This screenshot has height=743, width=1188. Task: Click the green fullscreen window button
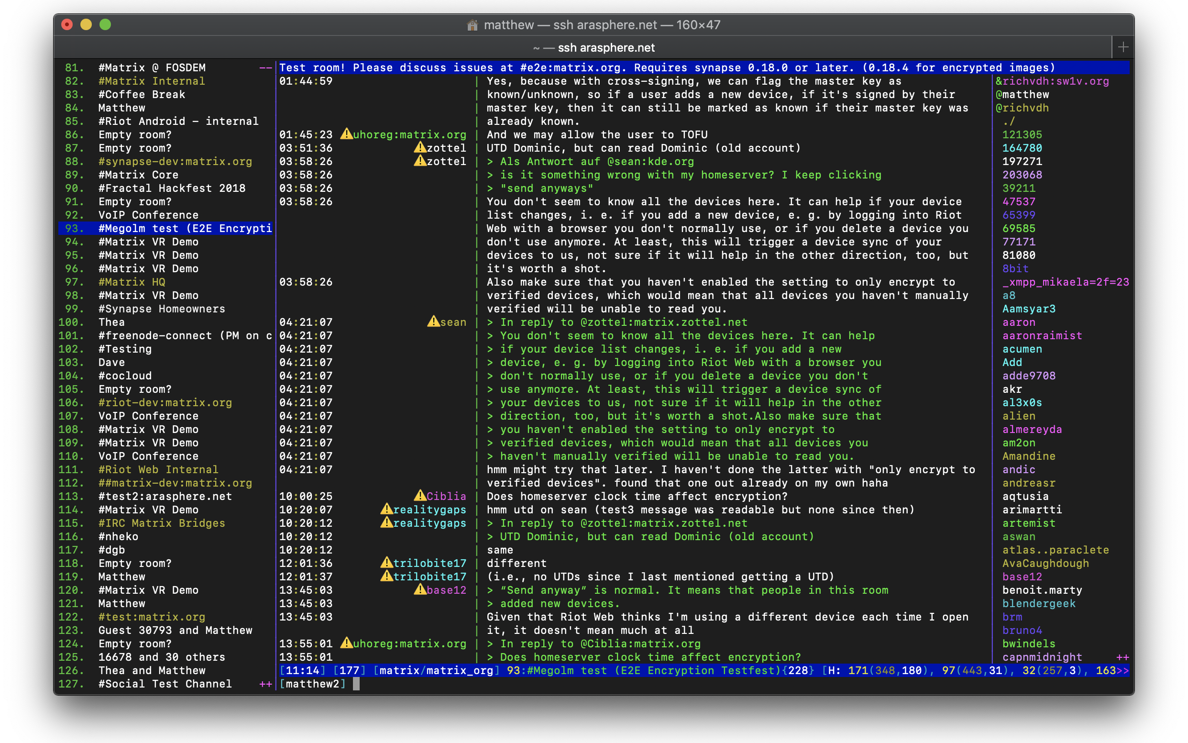[x=105, y=24]
